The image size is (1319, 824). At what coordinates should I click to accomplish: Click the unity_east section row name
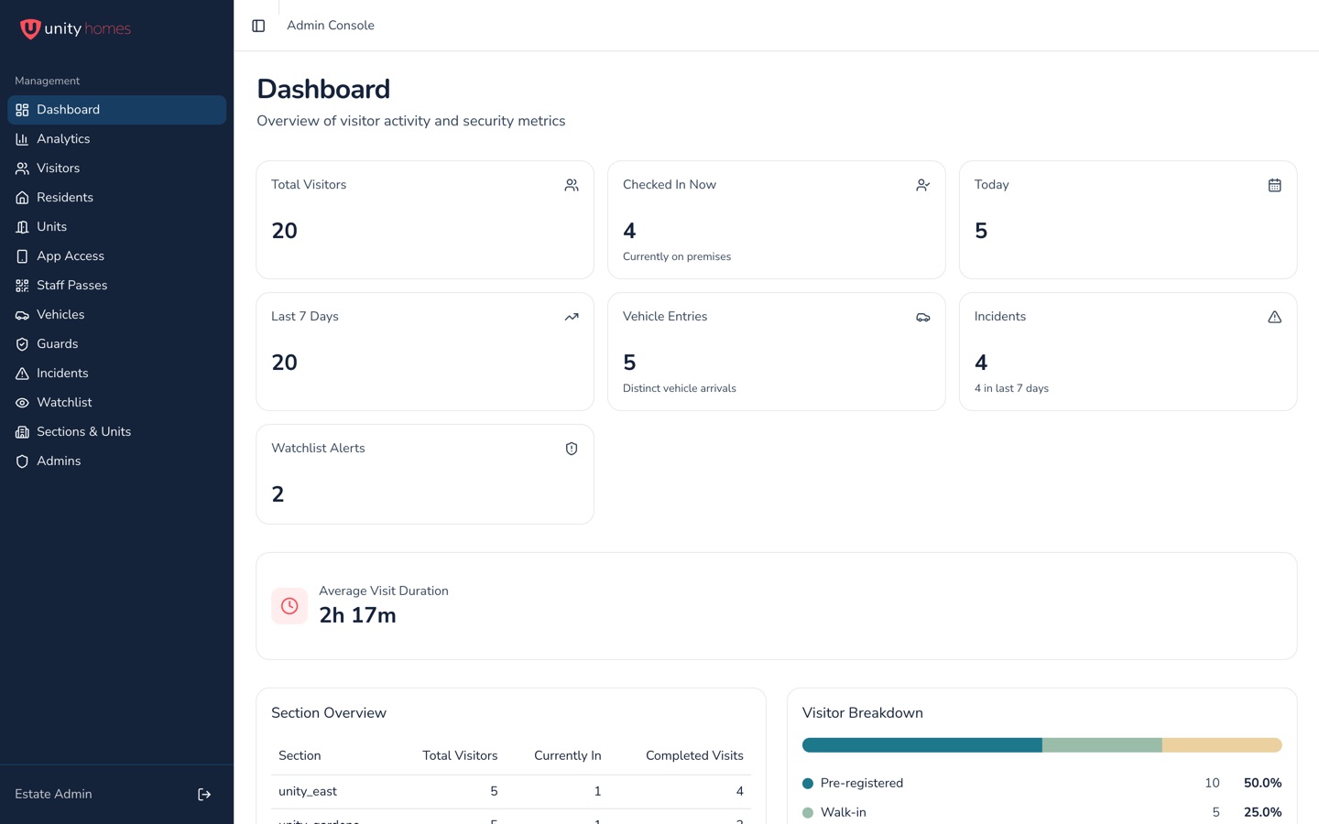pyautogui.click(x=308, y=791)
